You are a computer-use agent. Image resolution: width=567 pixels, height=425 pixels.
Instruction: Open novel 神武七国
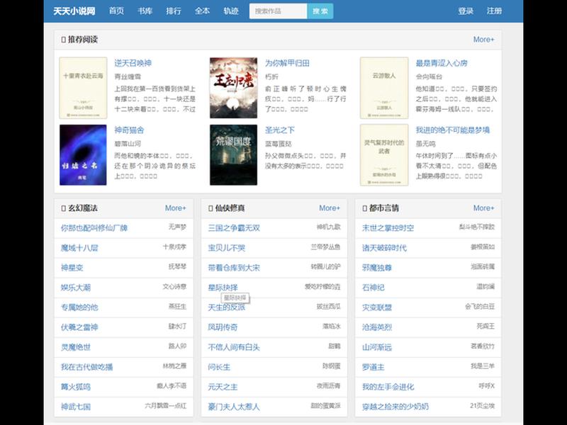point(76,407)
